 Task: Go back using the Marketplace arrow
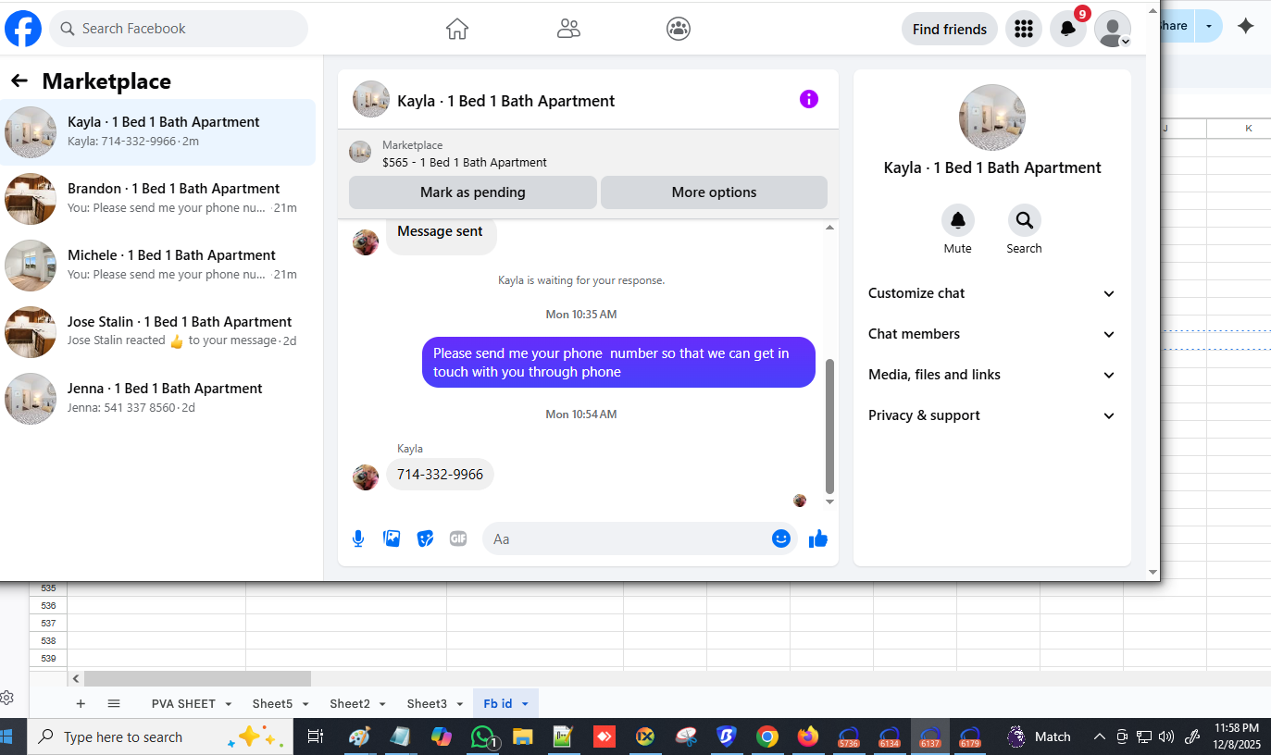pyautogui.click(x=19, y=81)
